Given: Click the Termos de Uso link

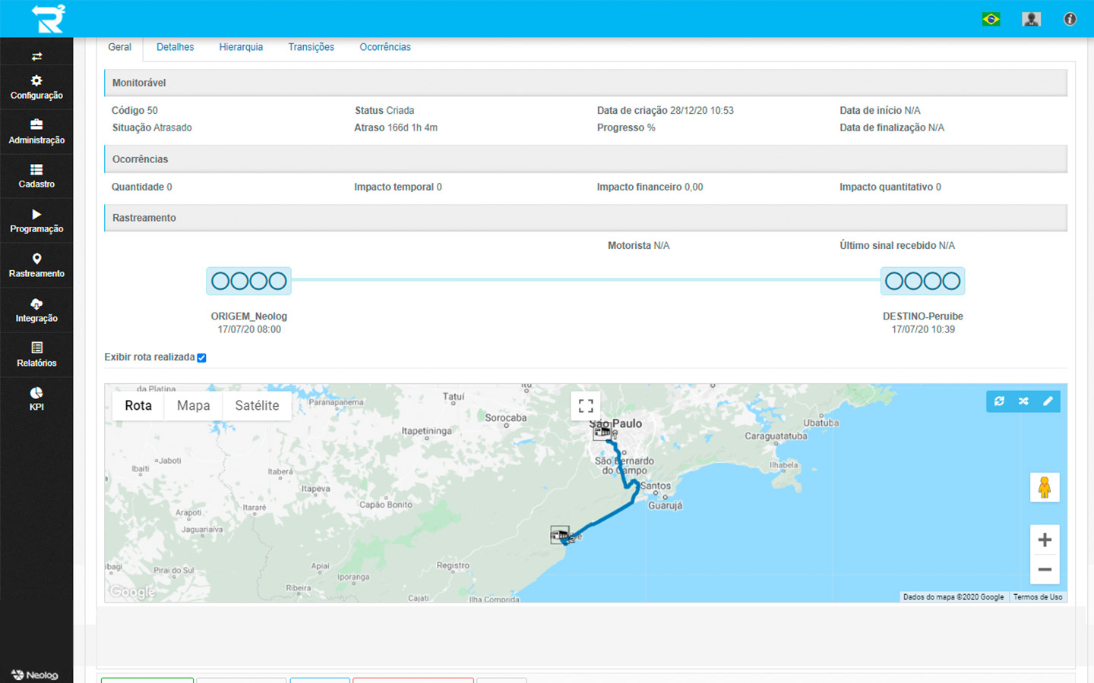Looking at the screenshot, I should (x=1037, y=597).
